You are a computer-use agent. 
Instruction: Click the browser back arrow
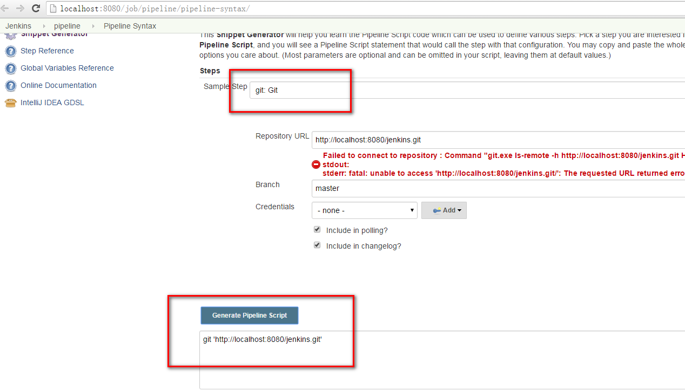[x=4, y=8]
